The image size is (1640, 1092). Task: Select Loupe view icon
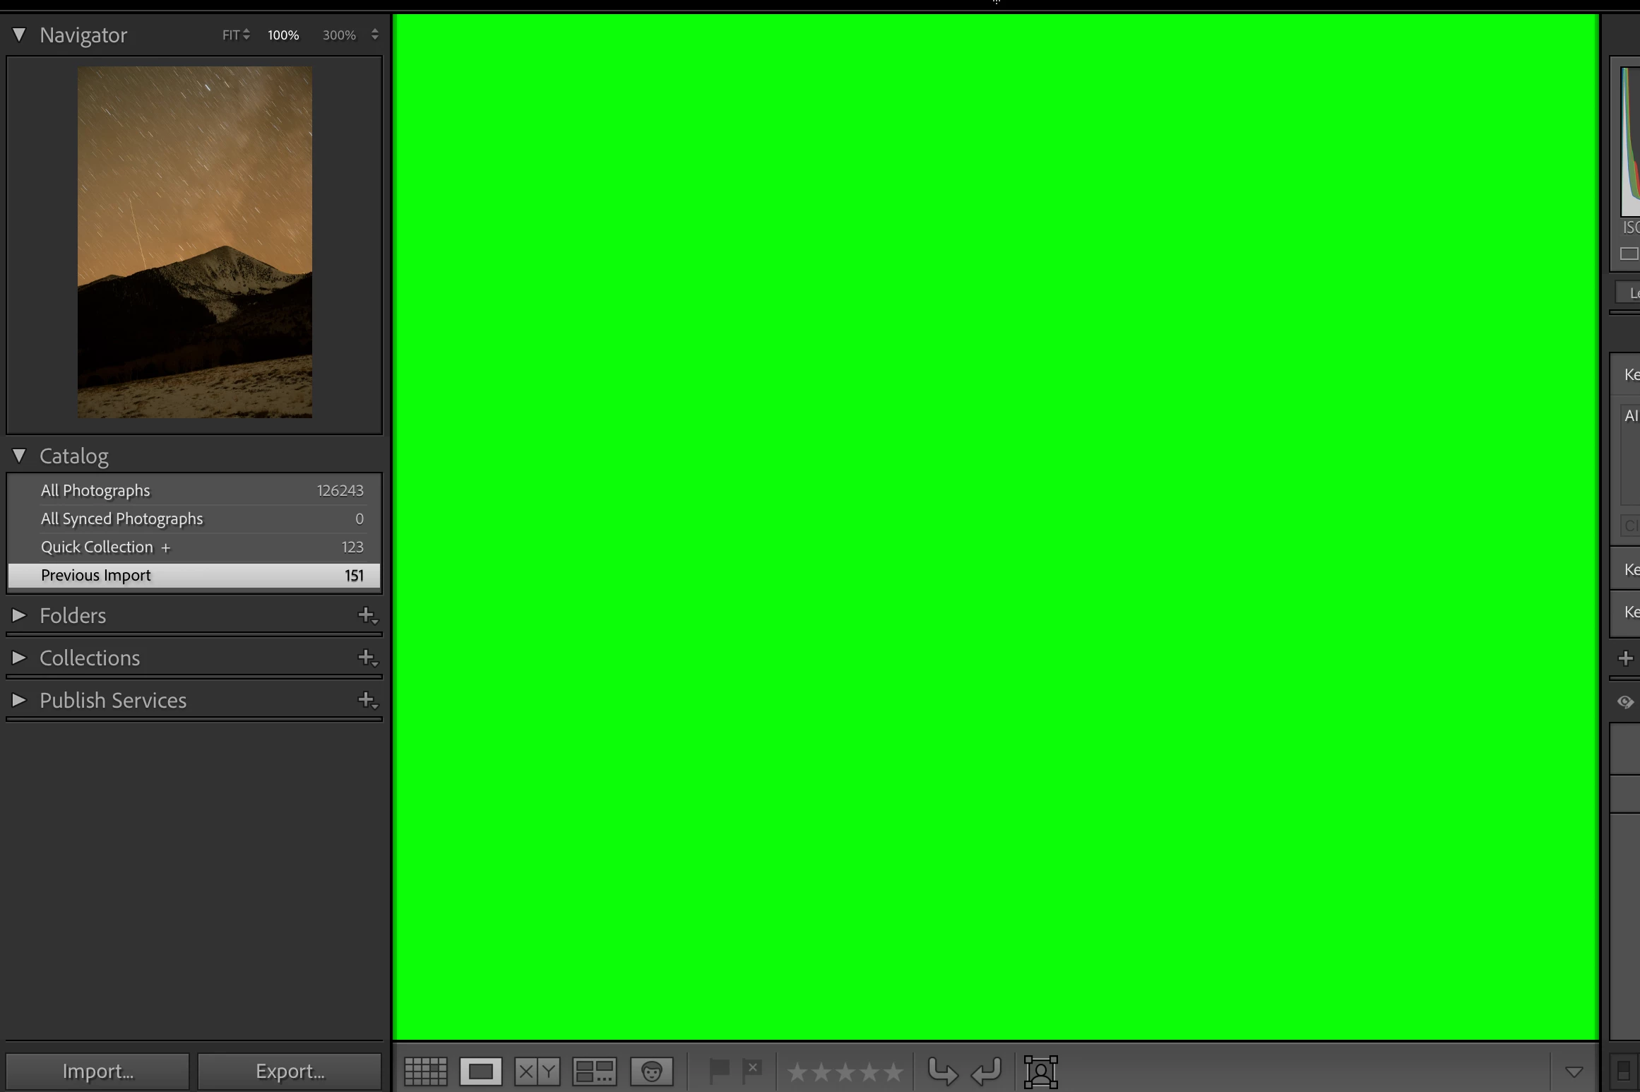point(481,1072)
